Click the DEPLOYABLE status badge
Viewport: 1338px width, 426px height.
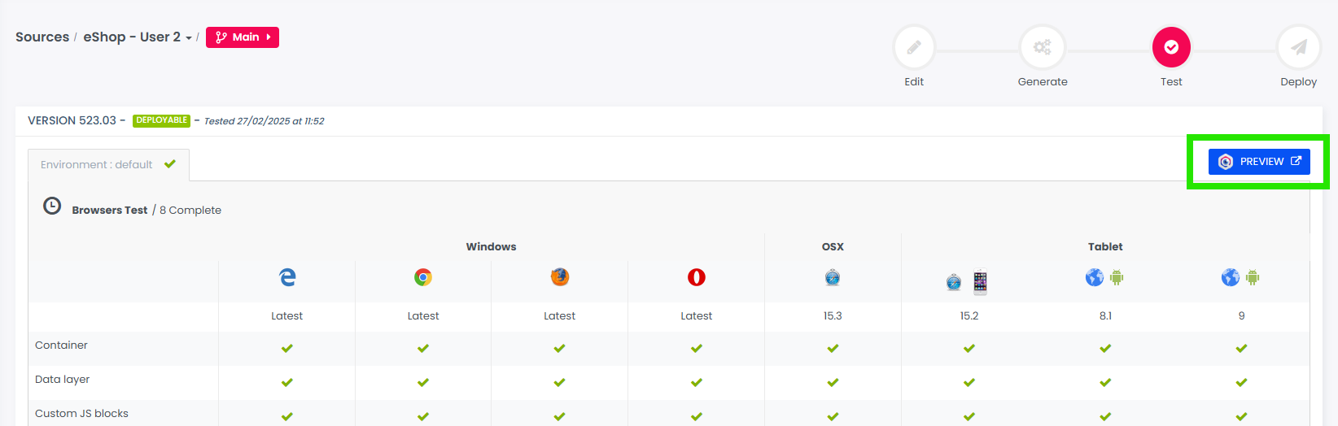click(161, 120)
